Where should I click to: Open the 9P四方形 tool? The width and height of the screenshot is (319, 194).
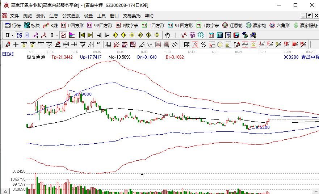[x=100, y=25]
